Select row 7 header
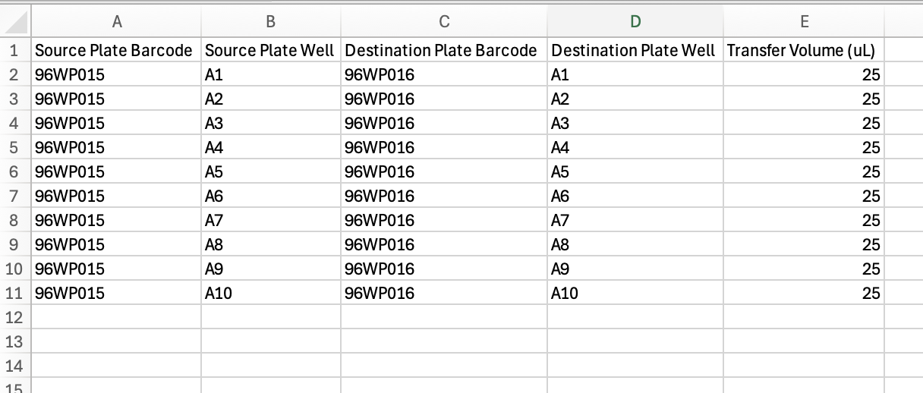This screenshot has width=923, height=393. tap(15, 196)
